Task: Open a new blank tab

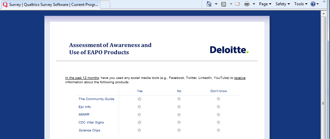Action: 105,5
